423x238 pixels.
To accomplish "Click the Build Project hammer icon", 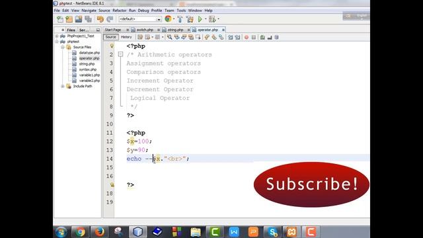I will pos(180,19).
